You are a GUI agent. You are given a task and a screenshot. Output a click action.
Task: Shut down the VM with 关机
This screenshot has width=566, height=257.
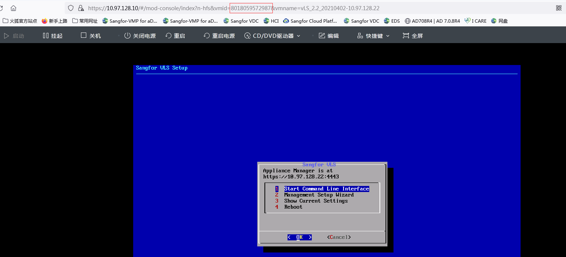point(91,36)
